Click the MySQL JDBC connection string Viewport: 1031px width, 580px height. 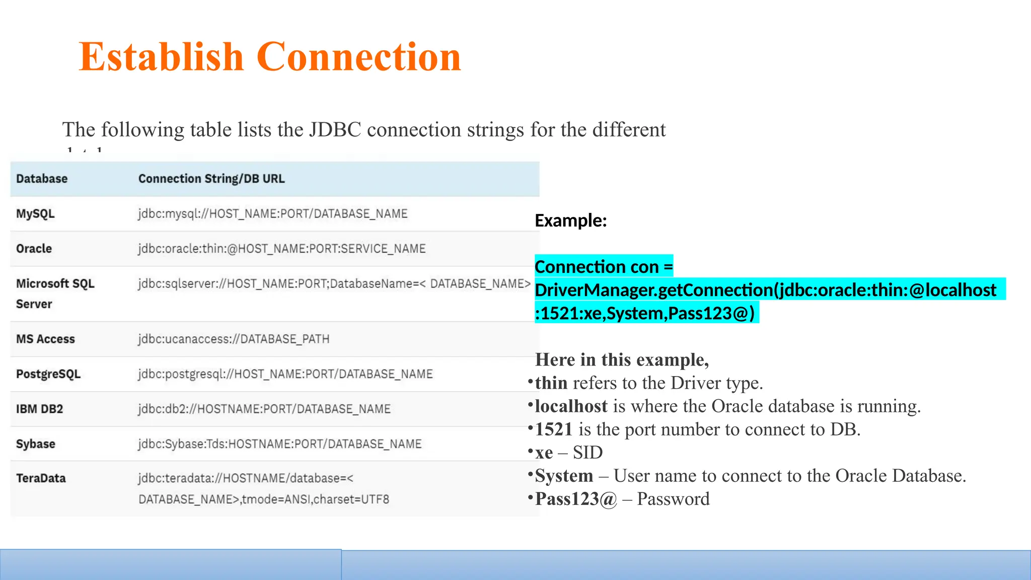click(x=273, y=213)
